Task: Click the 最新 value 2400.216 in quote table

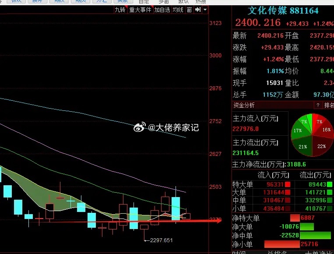Action: (x=271, y=35)
